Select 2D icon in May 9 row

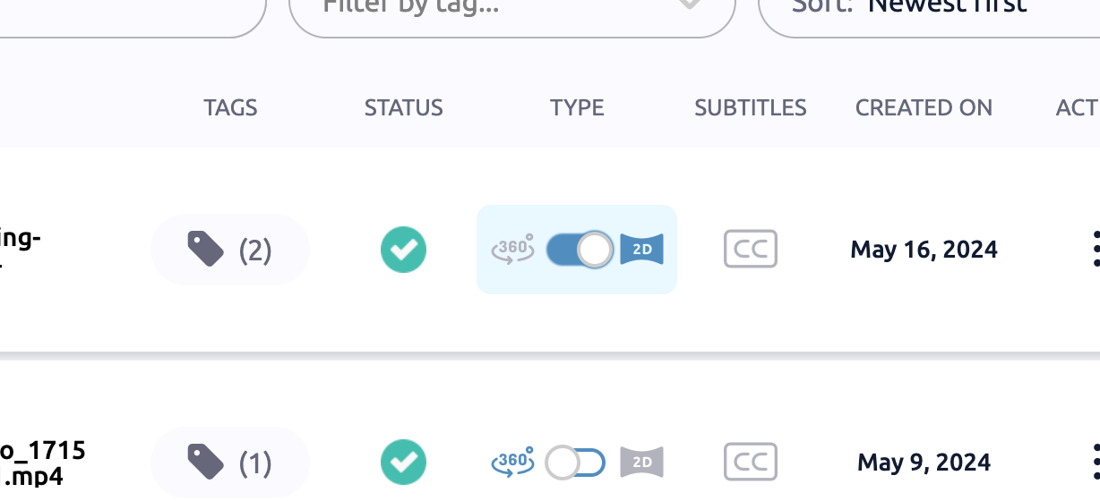click(641, 463)
